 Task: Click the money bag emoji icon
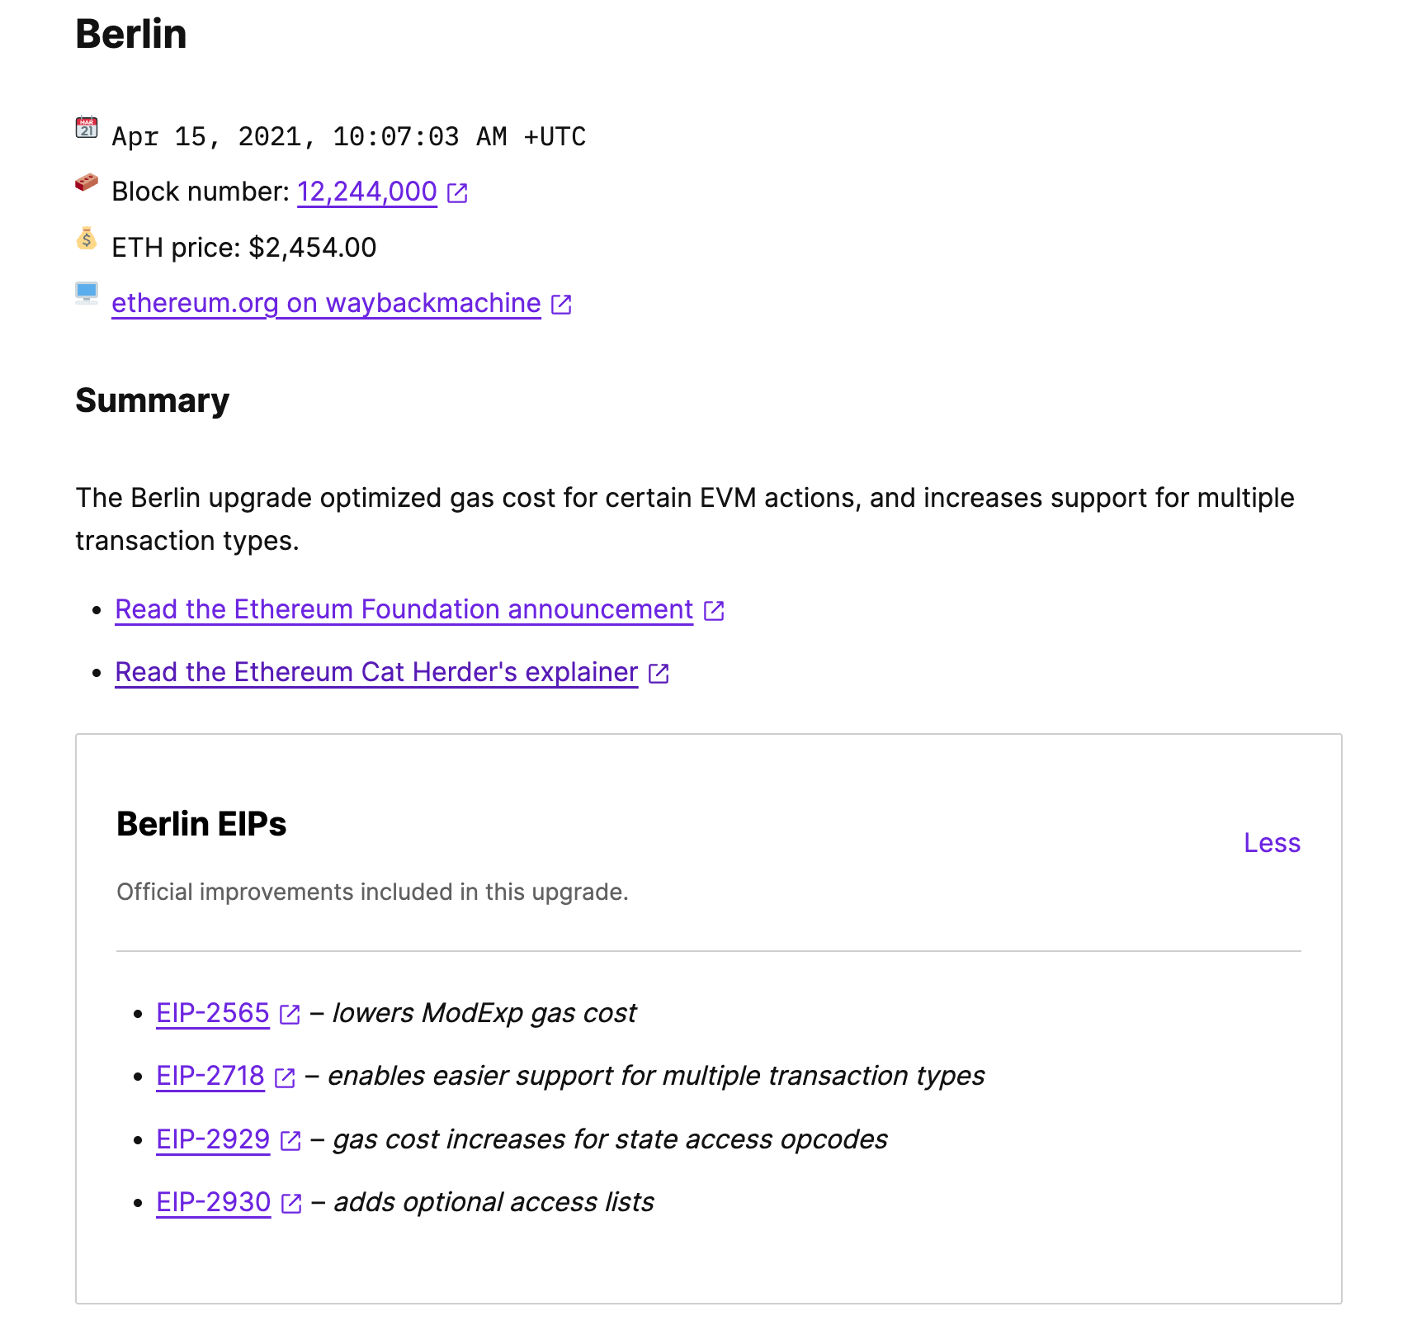click(87, 239)
